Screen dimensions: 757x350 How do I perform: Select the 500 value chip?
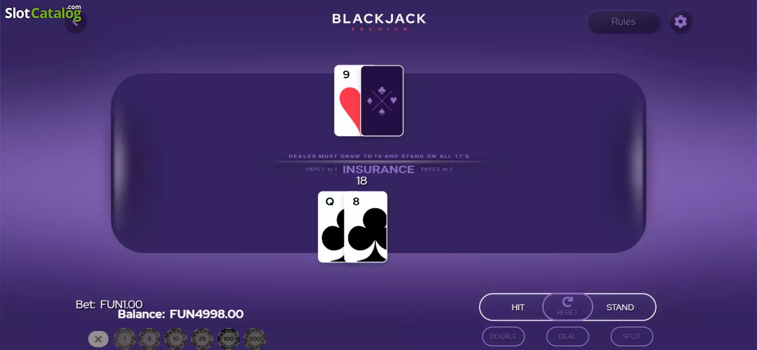(x=255, y=339)
